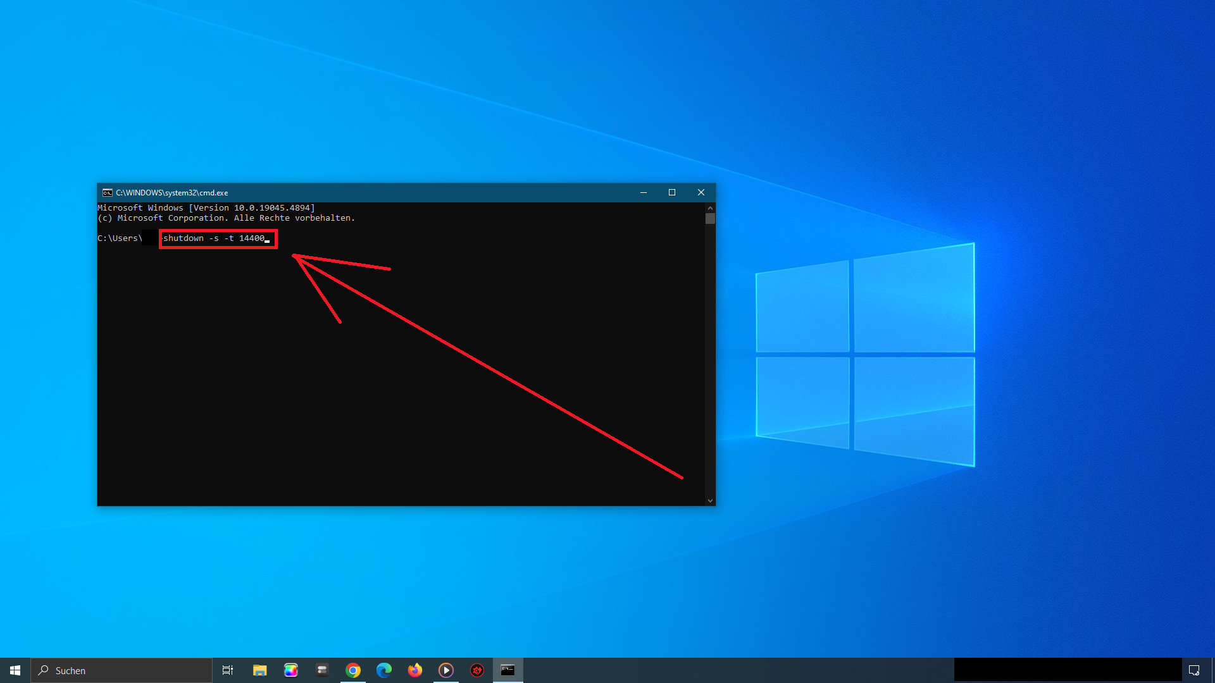1215x683 pixels.
Task: Open the gray toggle-style taskbar app
Action: 322,670
